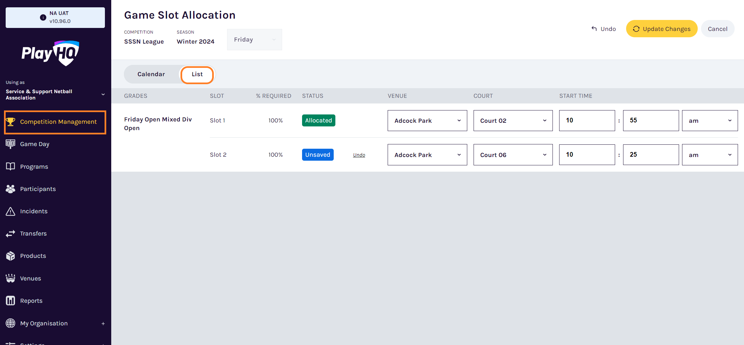Click the NA UAT v10.96.0 banner
This screenshot has height=345, width=744.
point(55,18)
